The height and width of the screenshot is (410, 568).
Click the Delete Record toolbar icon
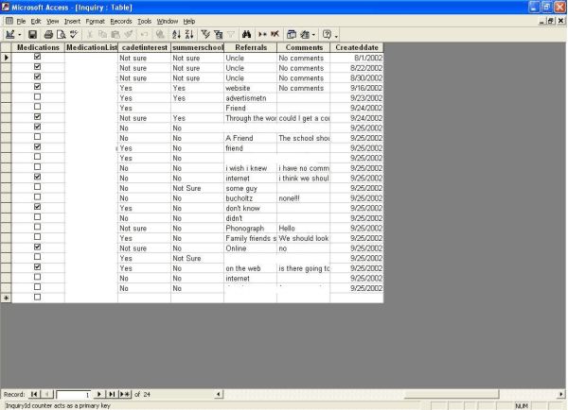275,34
